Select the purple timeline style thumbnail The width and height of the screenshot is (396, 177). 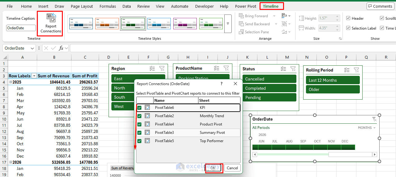tap(185, 23)
